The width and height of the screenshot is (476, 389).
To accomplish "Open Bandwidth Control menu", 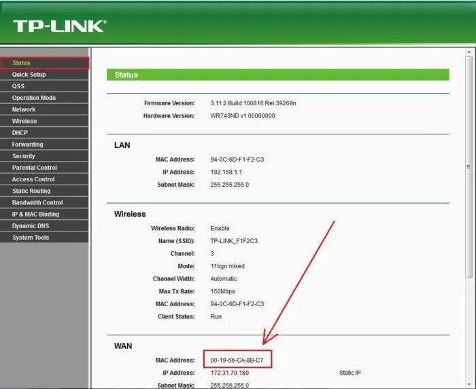I will point(44,203).
